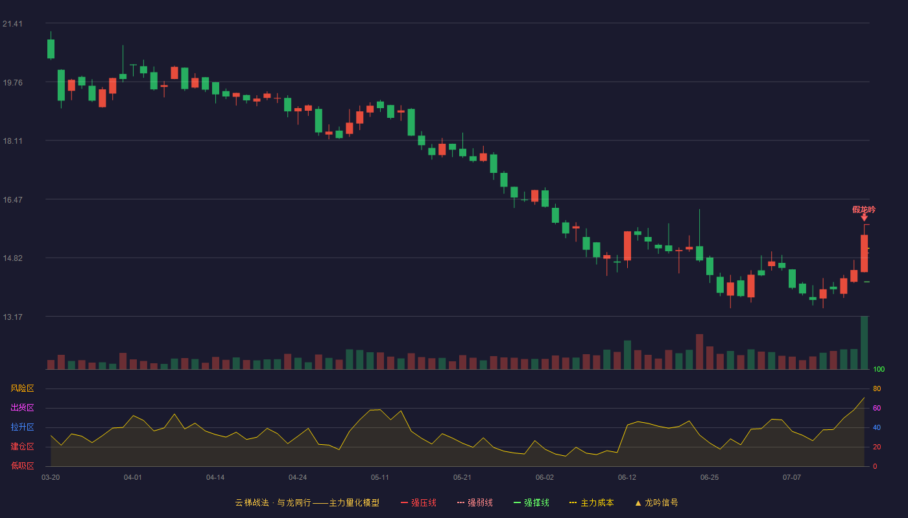The width and height of the screenshot is (908, 518).
Task: Click the 13.17 price axis label
Action: pos(12,317)
